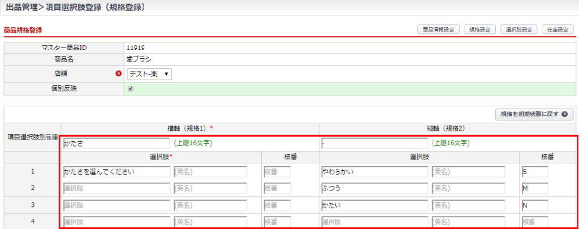Open the 規格設定 button

click(x=479, y=30)
